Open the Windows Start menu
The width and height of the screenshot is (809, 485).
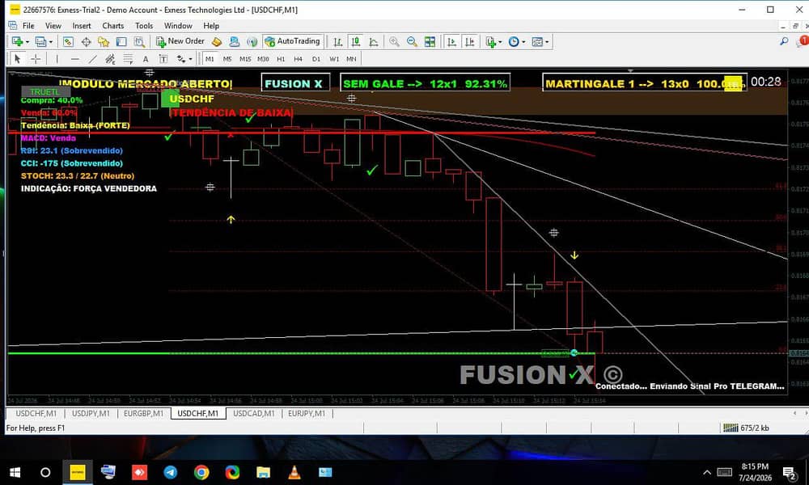click(x=15, y=472)
